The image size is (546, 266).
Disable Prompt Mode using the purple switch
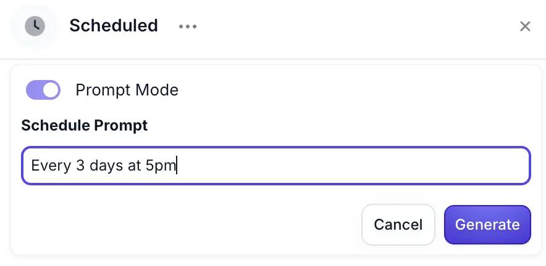pos(43,90)
